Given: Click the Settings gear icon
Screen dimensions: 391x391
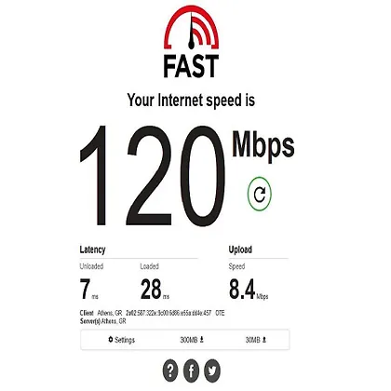Looking at the screenshot, I should pyautogui.click(x=111, y=340).
